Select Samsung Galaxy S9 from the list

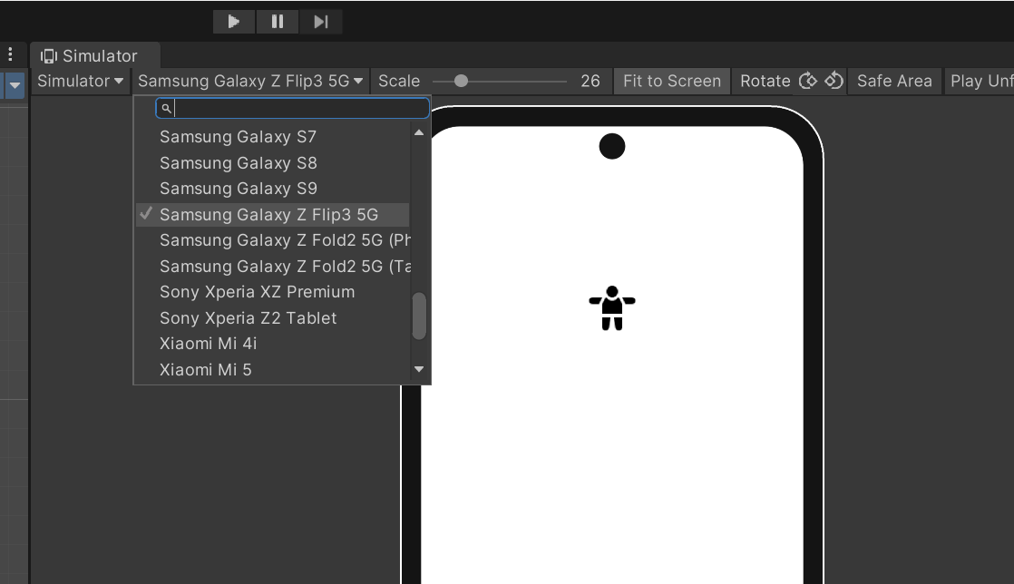(272, 189)
